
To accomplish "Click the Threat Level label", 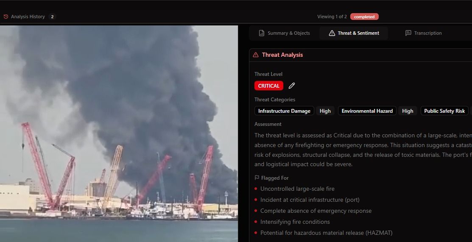I will 268,74.
